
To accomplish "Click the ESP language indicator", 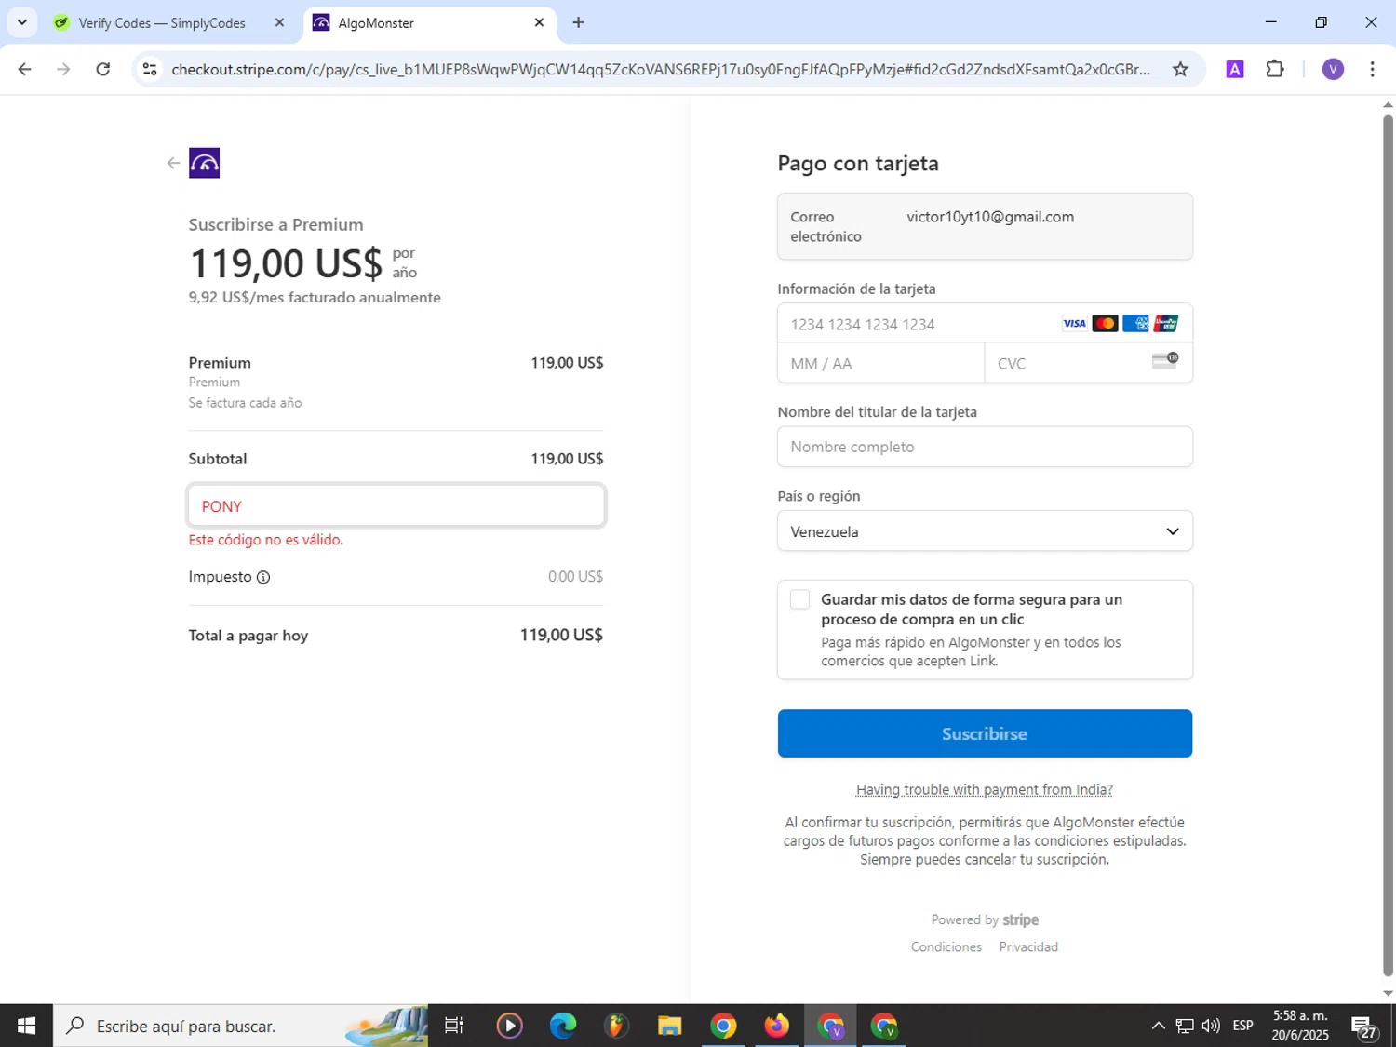I will pos(1242,1026).
